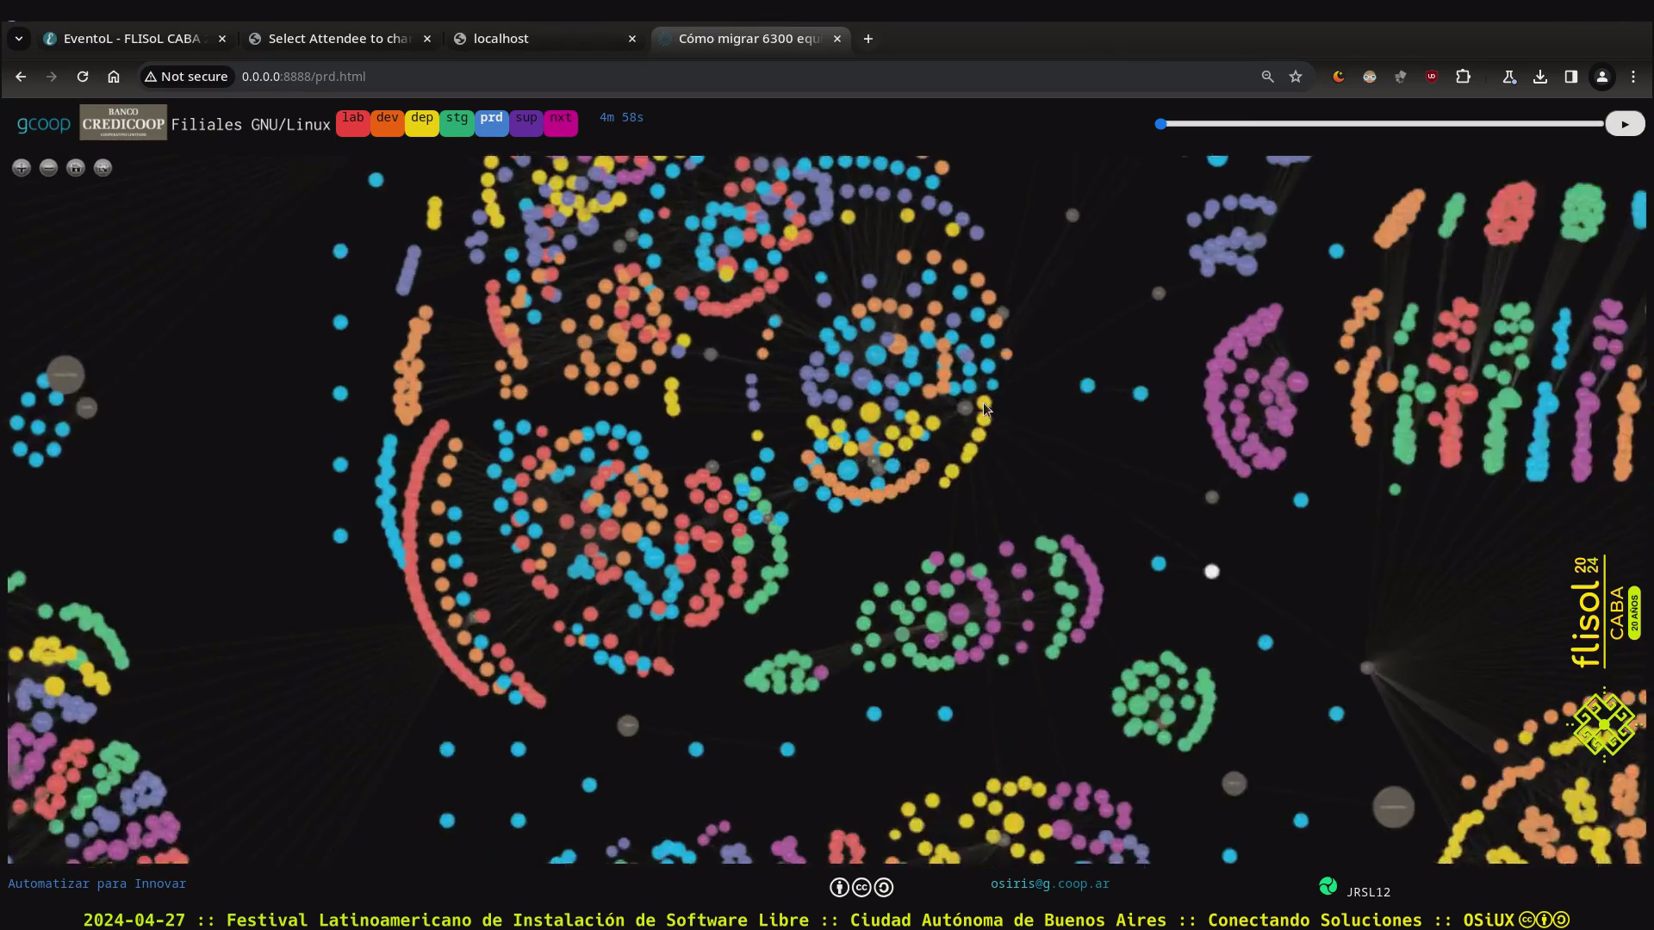Click the gray puzzle-cubes extension icon
This screenshot has width=1654, height=930.
[1401, 77]
